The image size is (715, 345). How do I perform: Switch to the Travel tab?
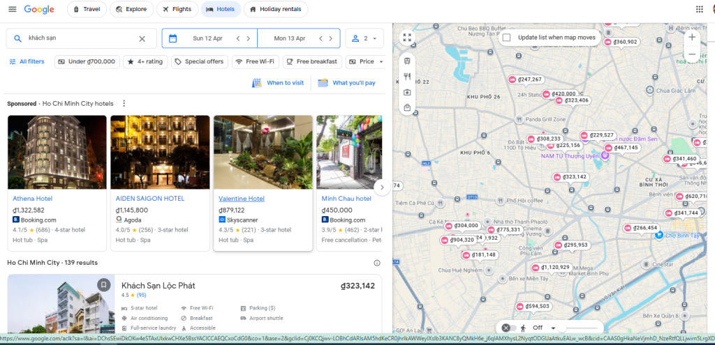pyautogui.click(x=87, y=9)
